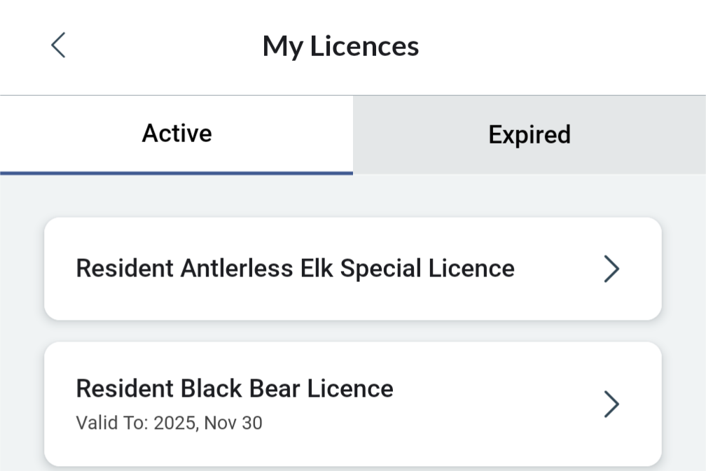
Task: Expand Elk licence details via right arrow
Action: point(611,269)
